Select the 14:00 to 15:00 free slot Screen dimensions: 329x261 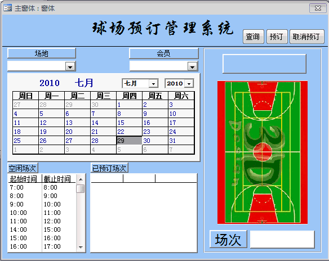pos(42,229)
